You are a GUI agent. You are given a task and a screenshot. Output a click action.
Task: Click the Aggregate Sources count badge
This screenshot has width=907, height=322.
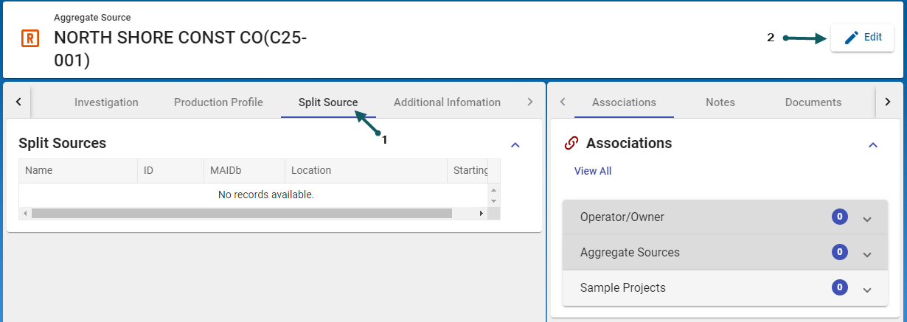839,252
